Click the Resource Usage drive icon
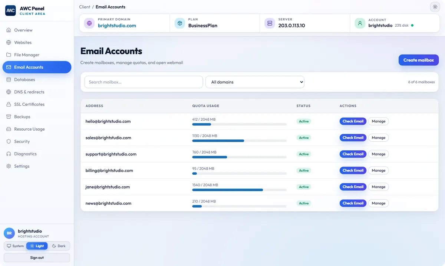The height and width of the screenshot is (266, 445). (9, 129)
